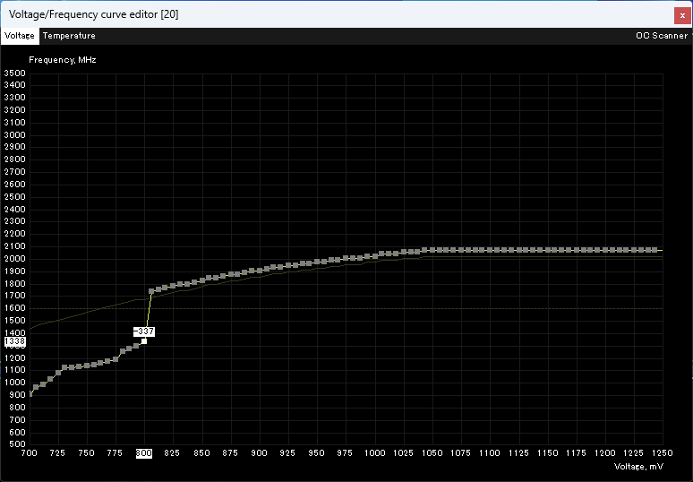
Task: Select the curve point at 1000 mV
Action: click(374, 255)
